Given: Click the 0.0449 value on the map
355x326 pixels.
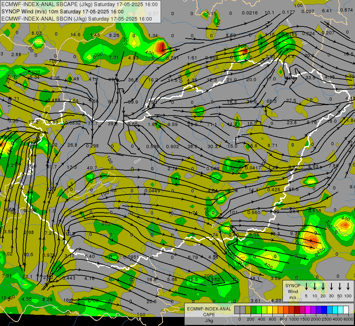Looking at the screenshot, I should 152,191.
